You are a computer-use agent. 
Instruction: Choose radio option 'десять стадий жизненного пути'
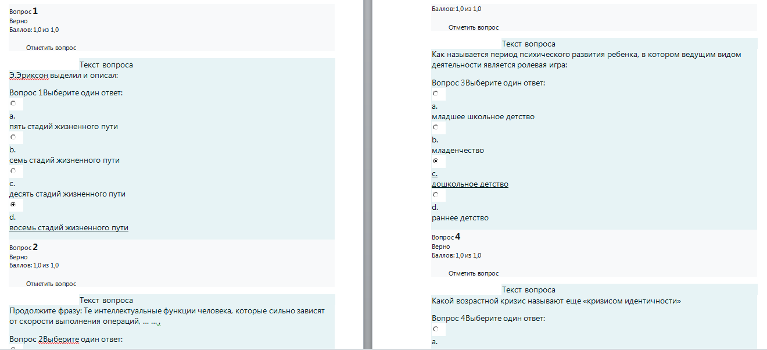[x=13, y=171]
